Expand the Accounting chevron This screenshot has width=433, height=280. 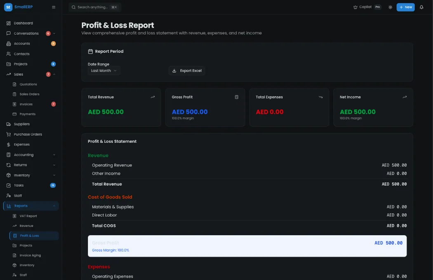pyautogui.click(x=54, y=155)
